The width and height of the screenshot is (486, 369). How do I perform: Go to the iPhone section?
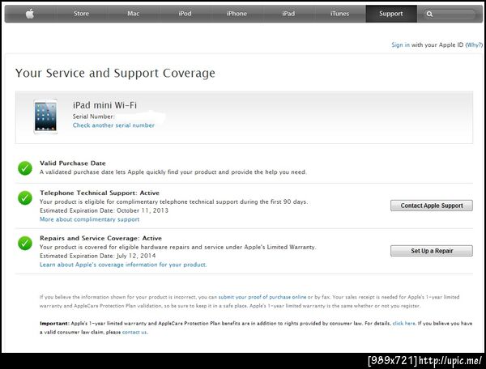pos(237,14)
